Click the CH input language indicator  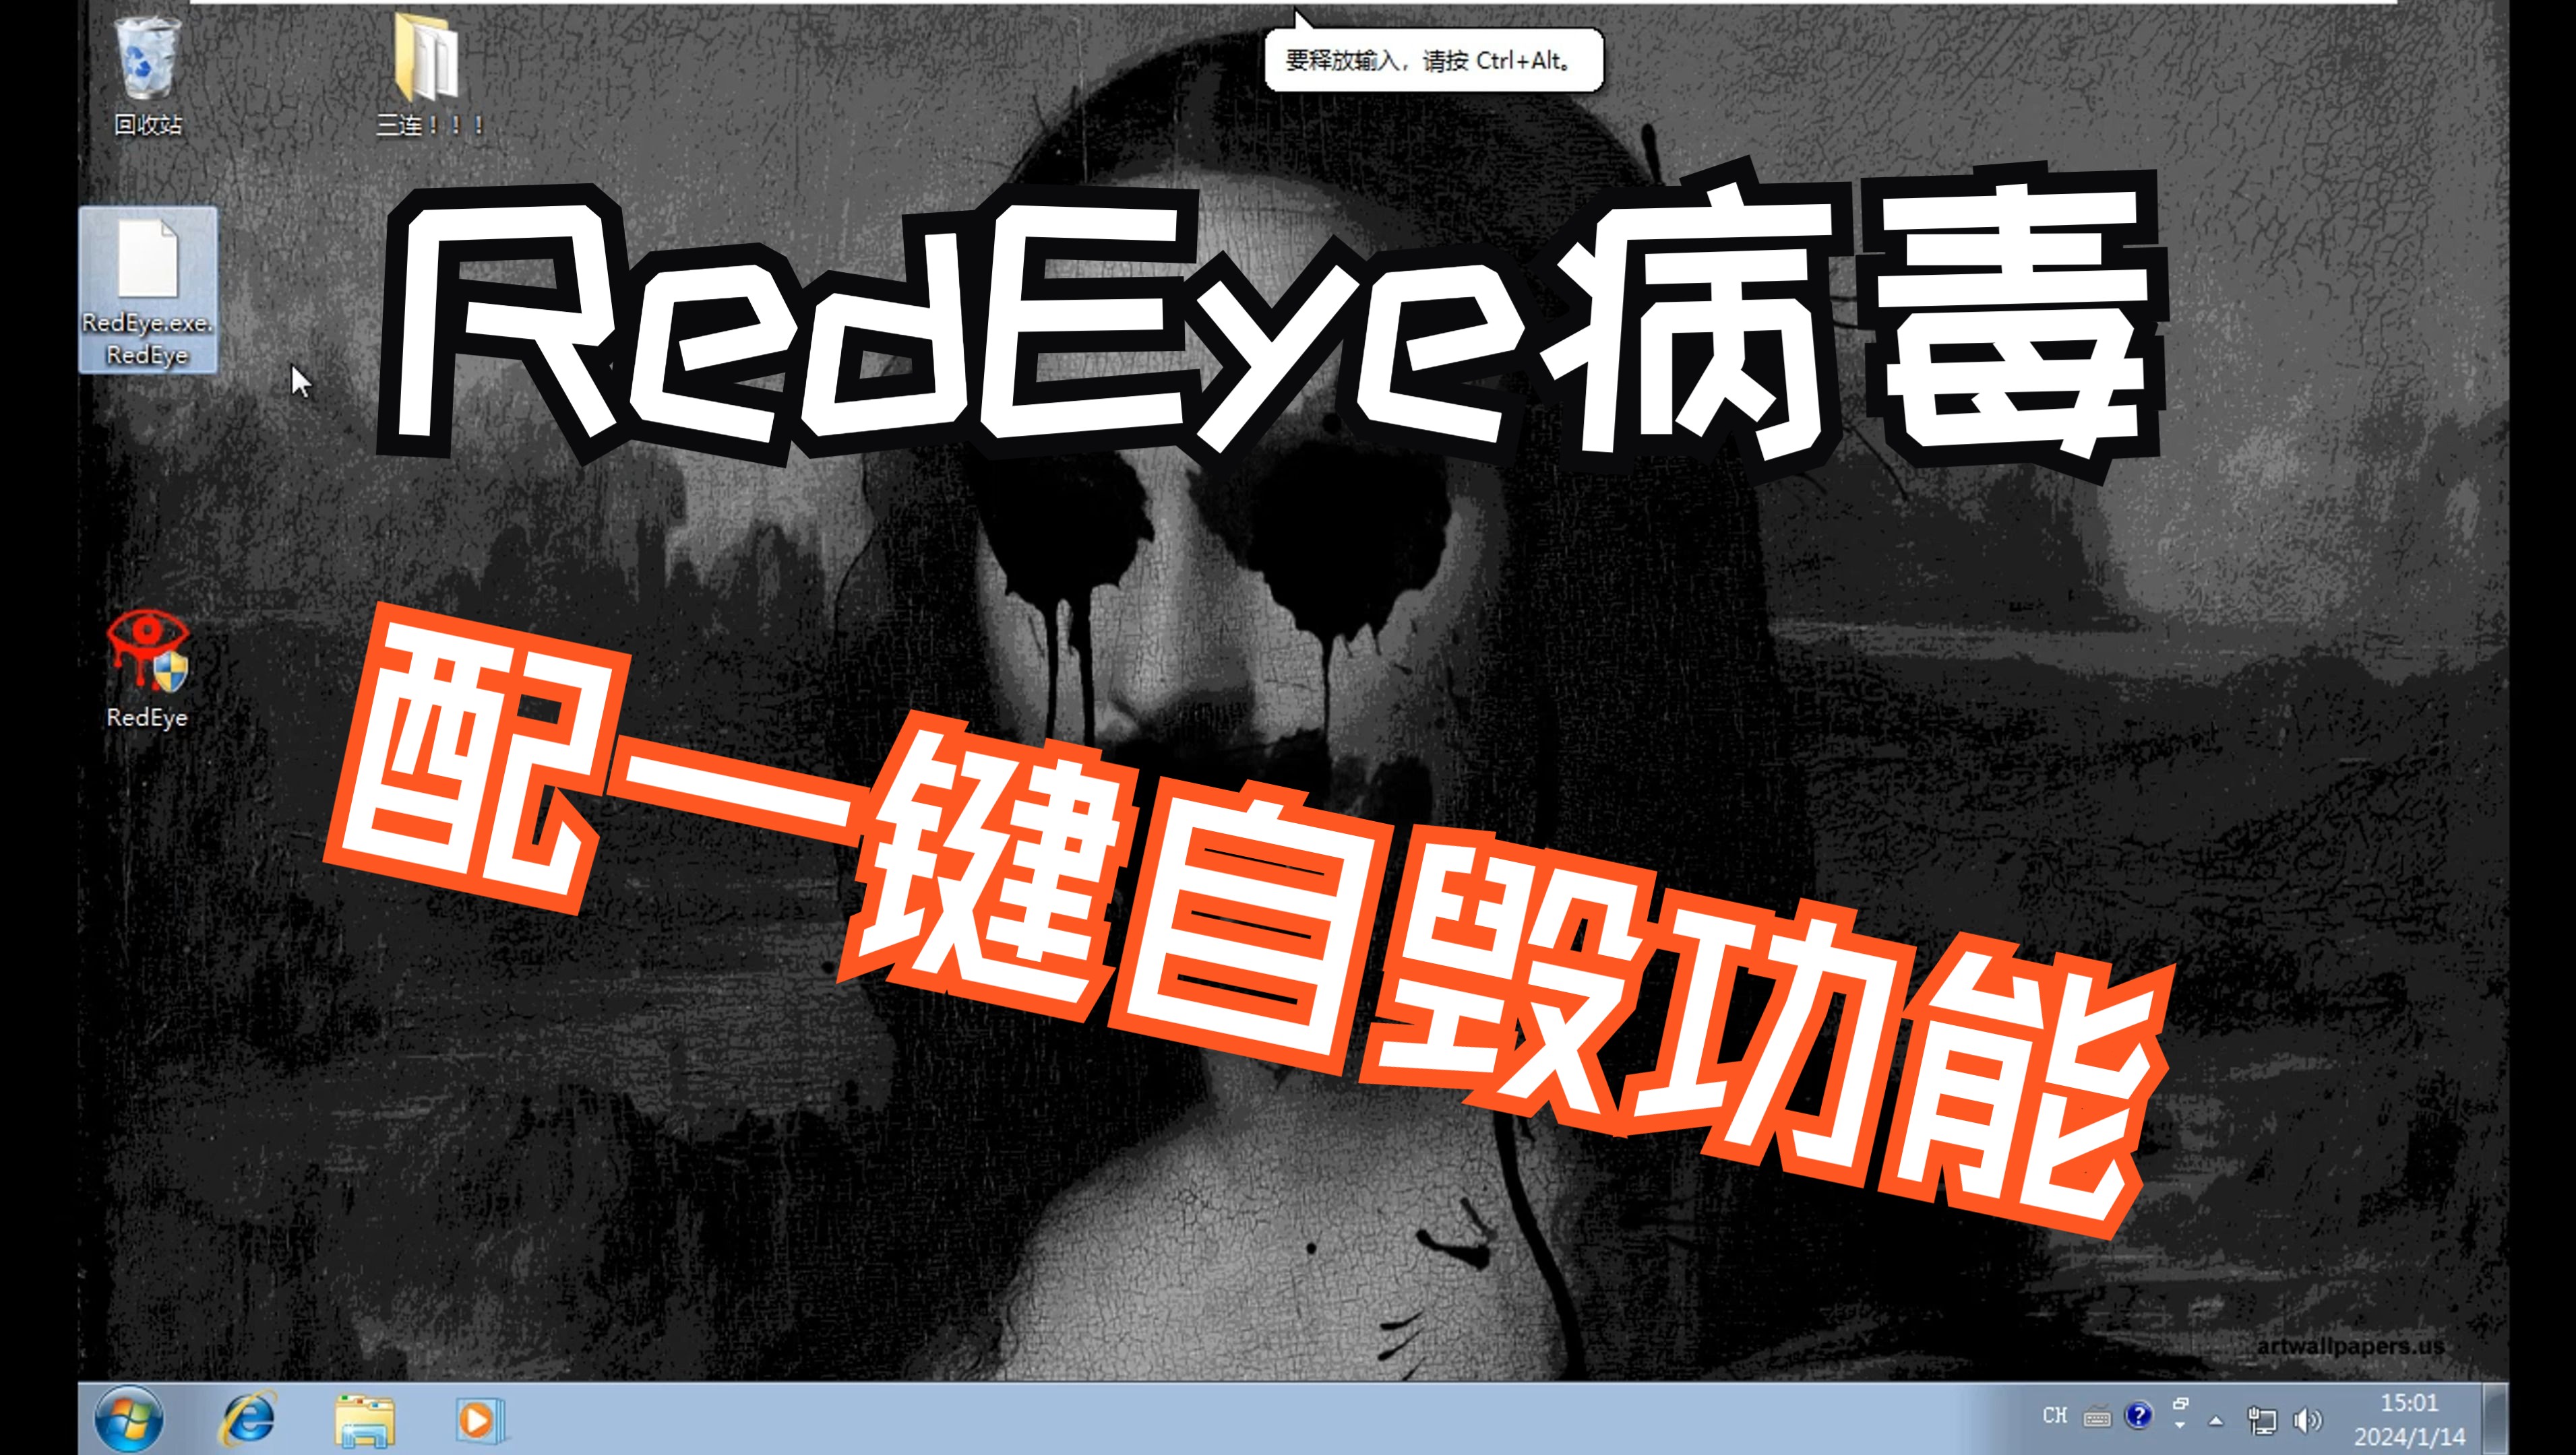coord(2054,1415)
